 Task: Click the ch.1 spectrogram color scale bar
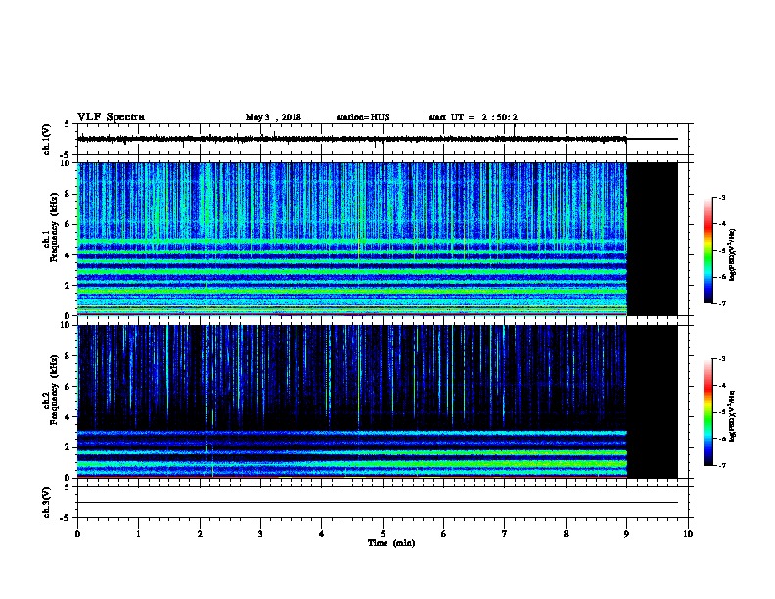pos(707,251)
